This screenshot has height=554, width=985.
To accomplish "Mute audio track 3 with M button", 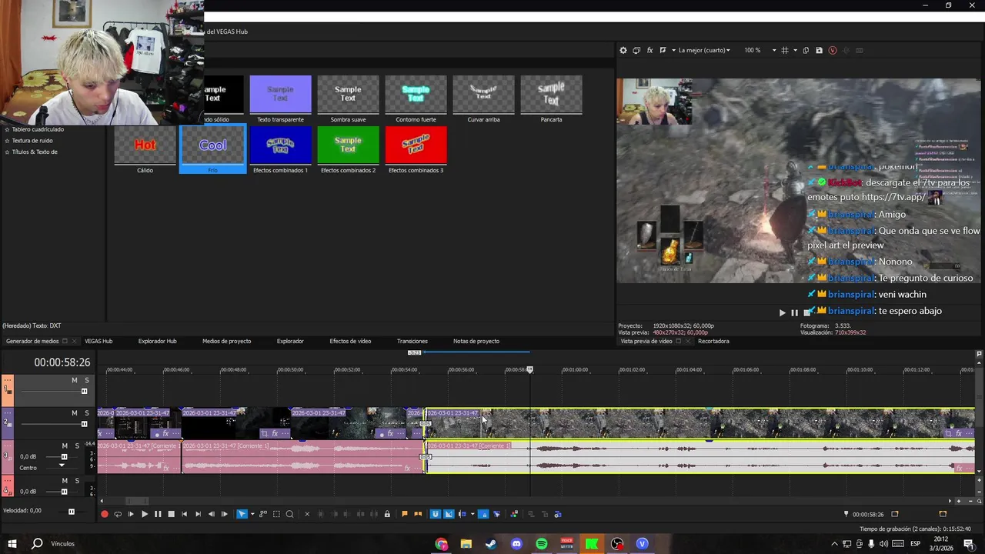I will click(65, 446).
